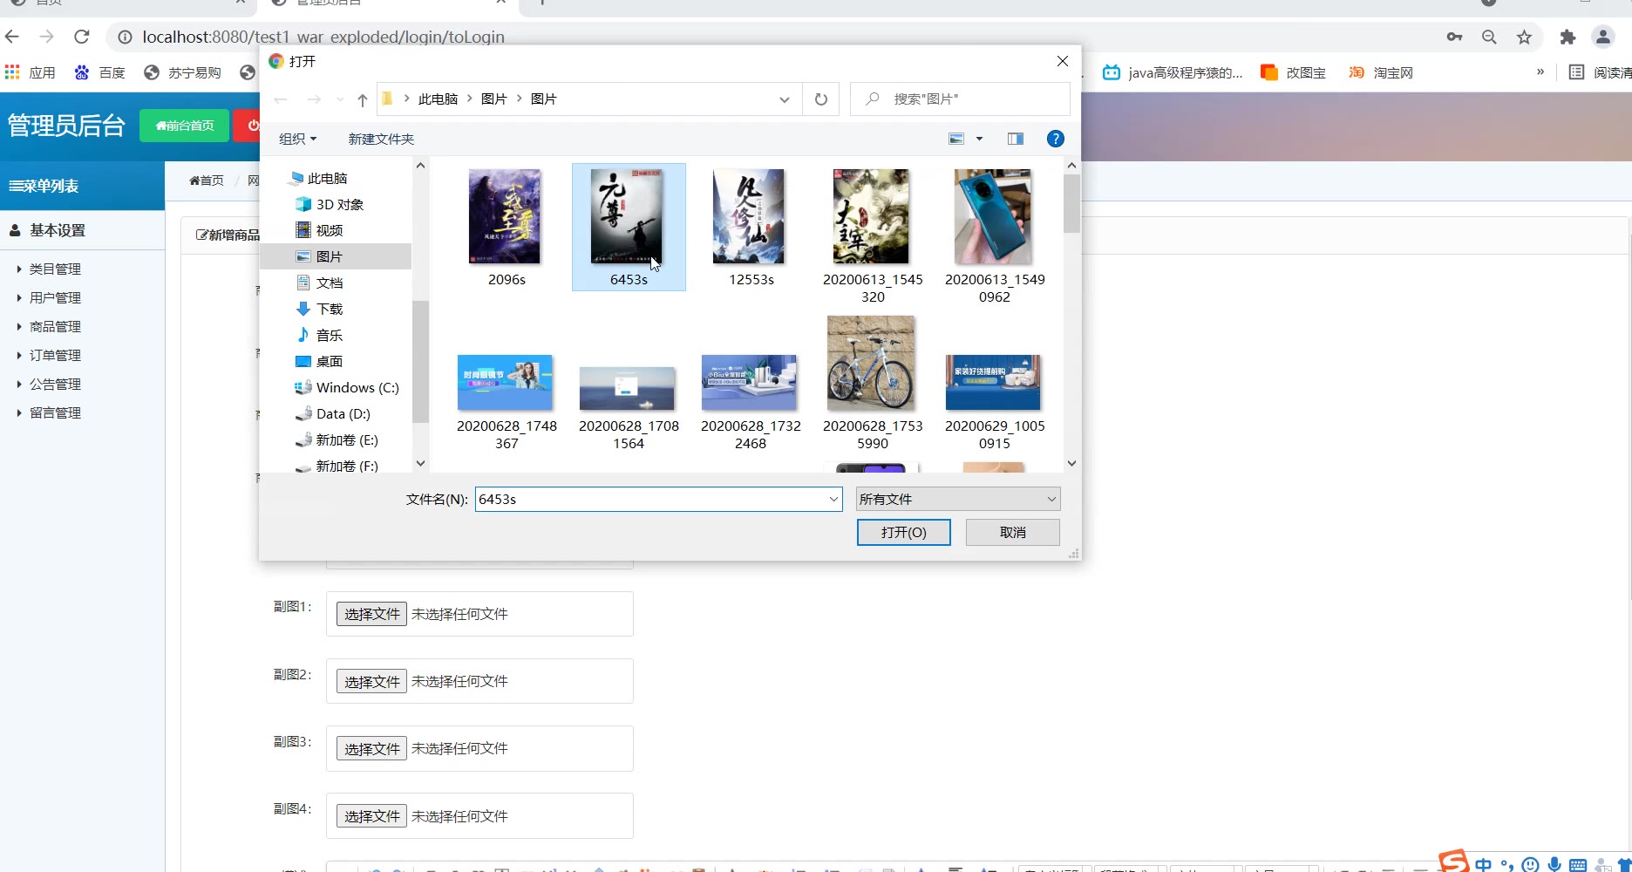This screenshot has width=1632, height=872.
Task: Select 音乐 folder in navigation tree
Action: pos(319,335)
